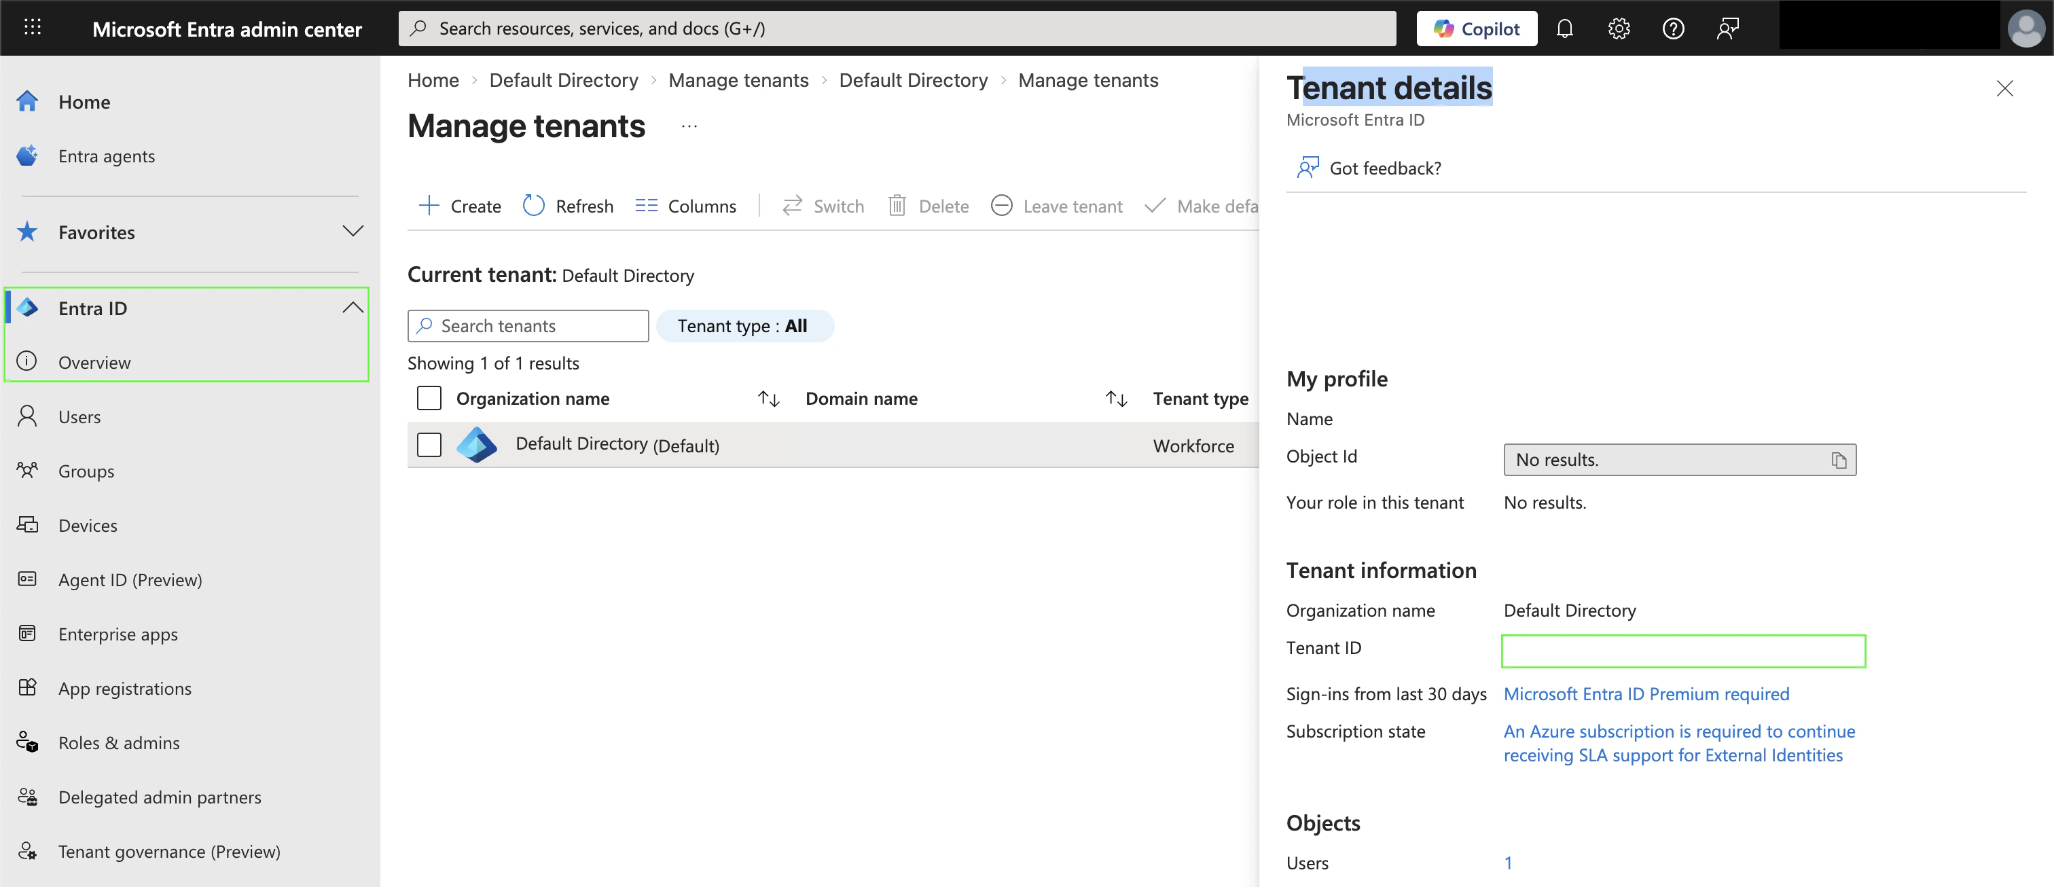
Task: Open the Columns chooser
Action: [686, 206]
